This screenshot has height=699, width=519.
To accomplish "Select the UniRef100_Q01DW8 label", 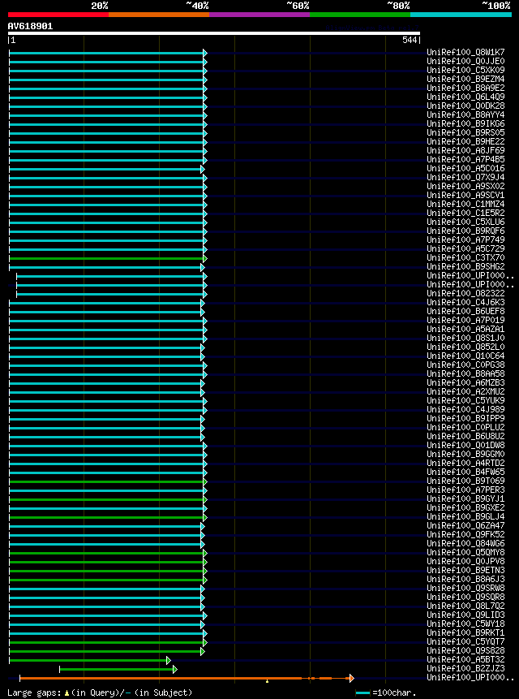I will [x=465, y=445].
